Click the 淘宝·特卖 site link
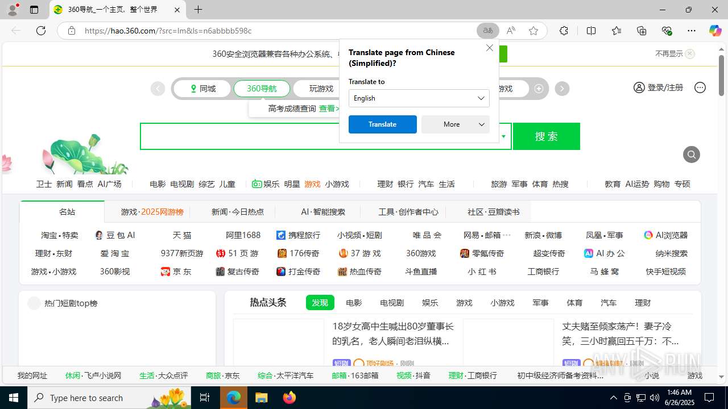The height and width of the screenshot is (409, 728). click(60, 235)
